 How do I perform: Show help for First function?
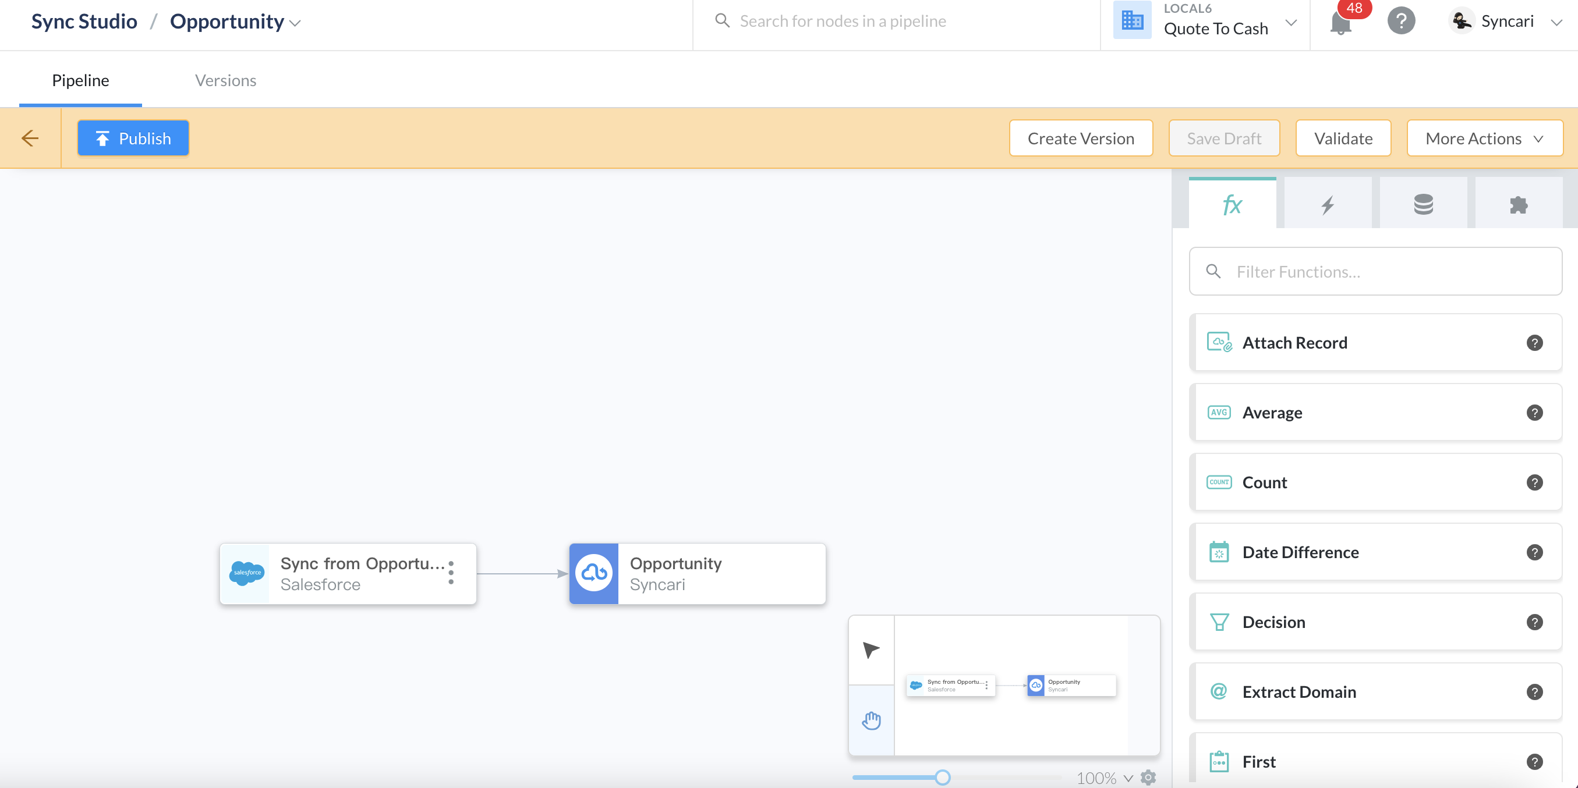pyautogui.click(x=1534, y=762)
